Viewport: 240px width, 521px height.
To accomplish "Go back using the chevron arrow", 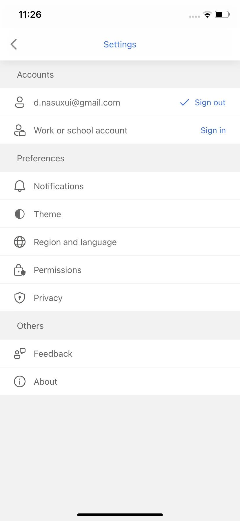I will (14, 44).
